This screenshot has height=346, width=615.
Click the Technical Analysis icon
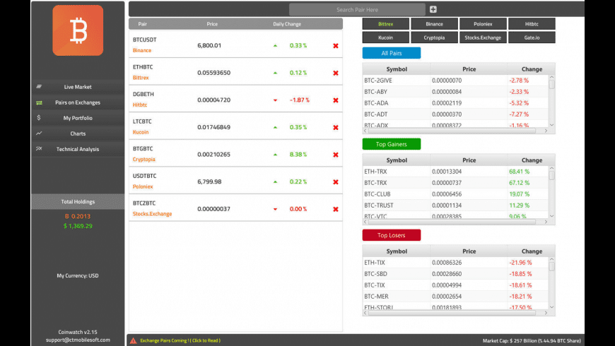click(x=39, y=148)
